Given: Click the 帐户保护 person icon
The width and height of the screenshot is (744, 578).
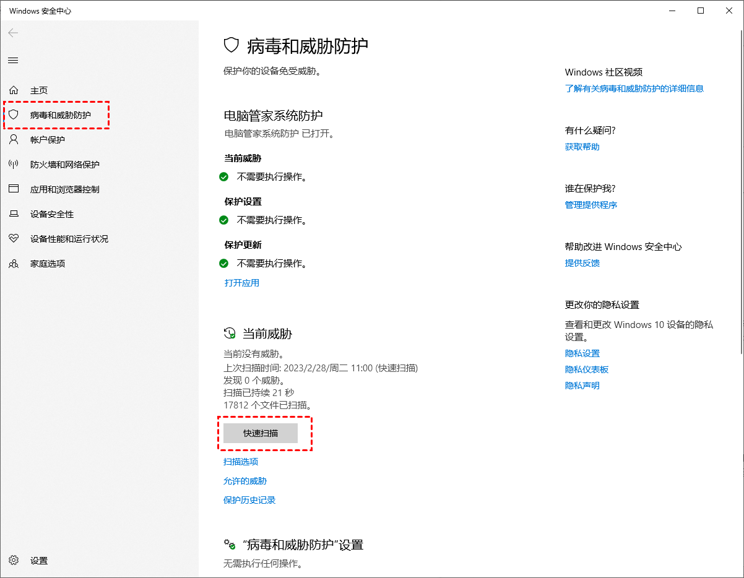Looking at the screenshot, I should [14, 140].
